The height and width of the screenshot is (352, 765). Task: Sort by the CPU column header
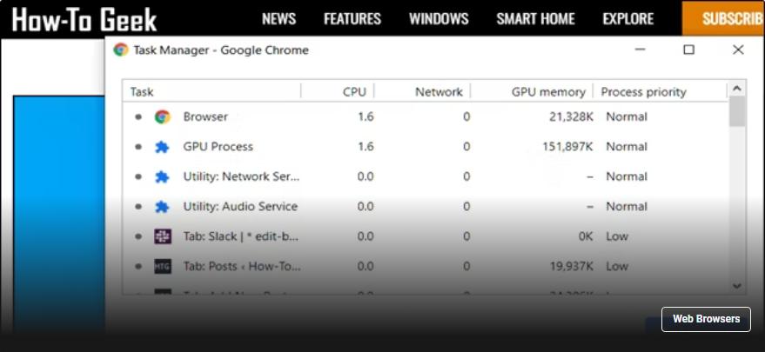pyautogui.click(x=355, y=91)
